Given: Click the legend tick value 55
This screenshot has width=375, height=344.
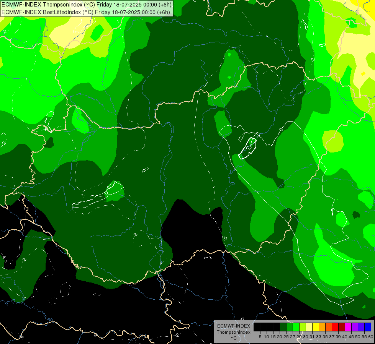Looking at the screenshot, I should 364,337.
